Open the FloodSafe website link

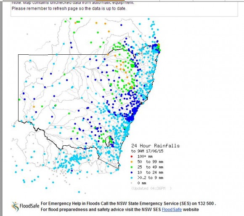(x=172, y=209)
